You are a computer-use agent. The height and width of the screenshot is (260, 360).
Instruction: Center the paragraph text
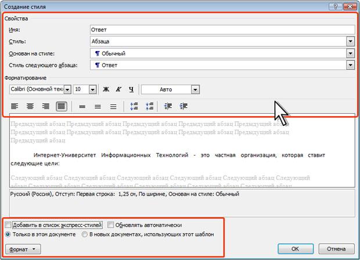pyautogui.click(x=30, y=106)
